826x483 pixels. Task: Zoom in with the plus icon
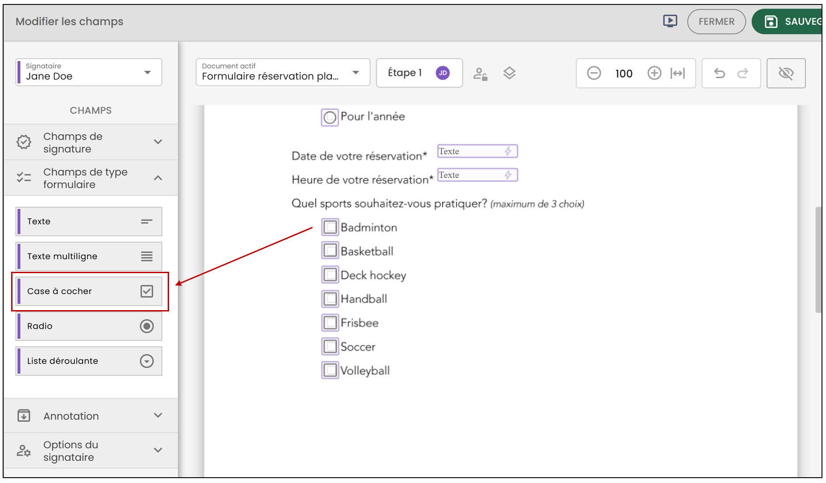(x=654, y=73)
